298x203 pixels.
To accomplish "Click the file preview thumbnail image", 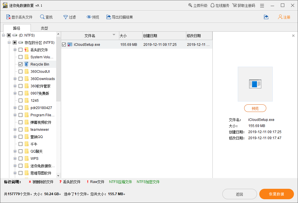I will (255, 84).
